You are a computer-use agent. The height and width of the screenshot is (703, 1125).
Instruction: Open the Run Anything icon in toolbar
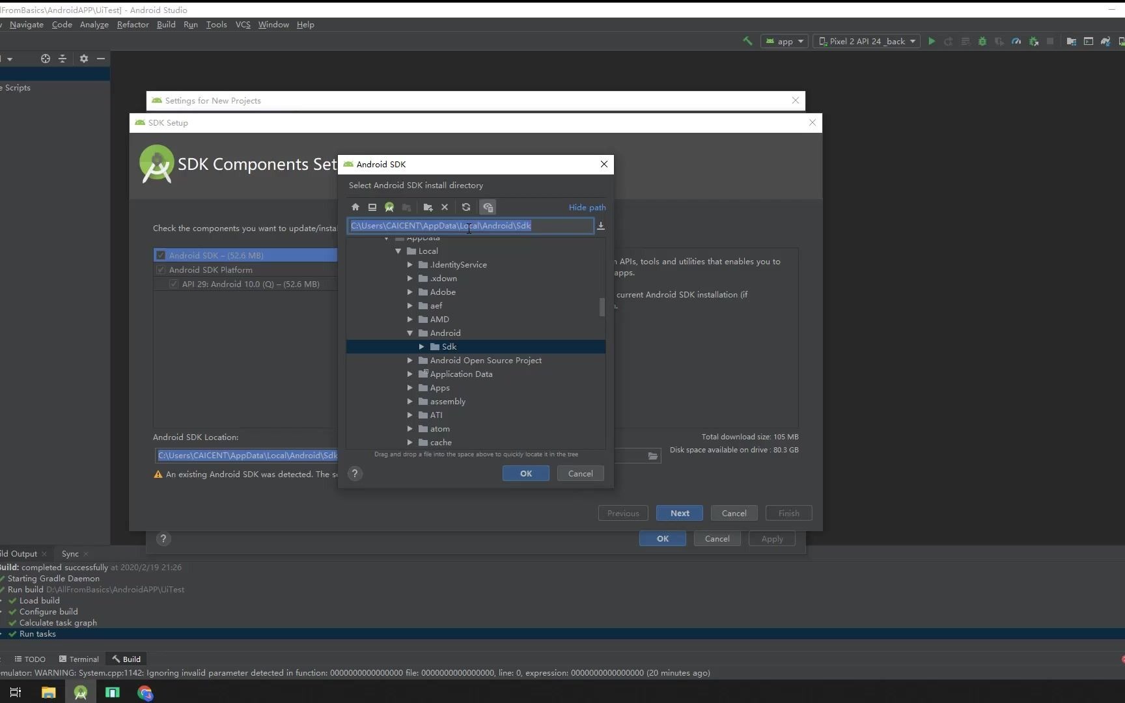click(x=1088, y=41)
